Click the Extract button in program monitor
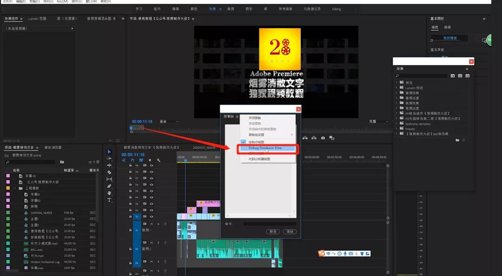This screenshot has width=502, height=276. pos(314,138)
